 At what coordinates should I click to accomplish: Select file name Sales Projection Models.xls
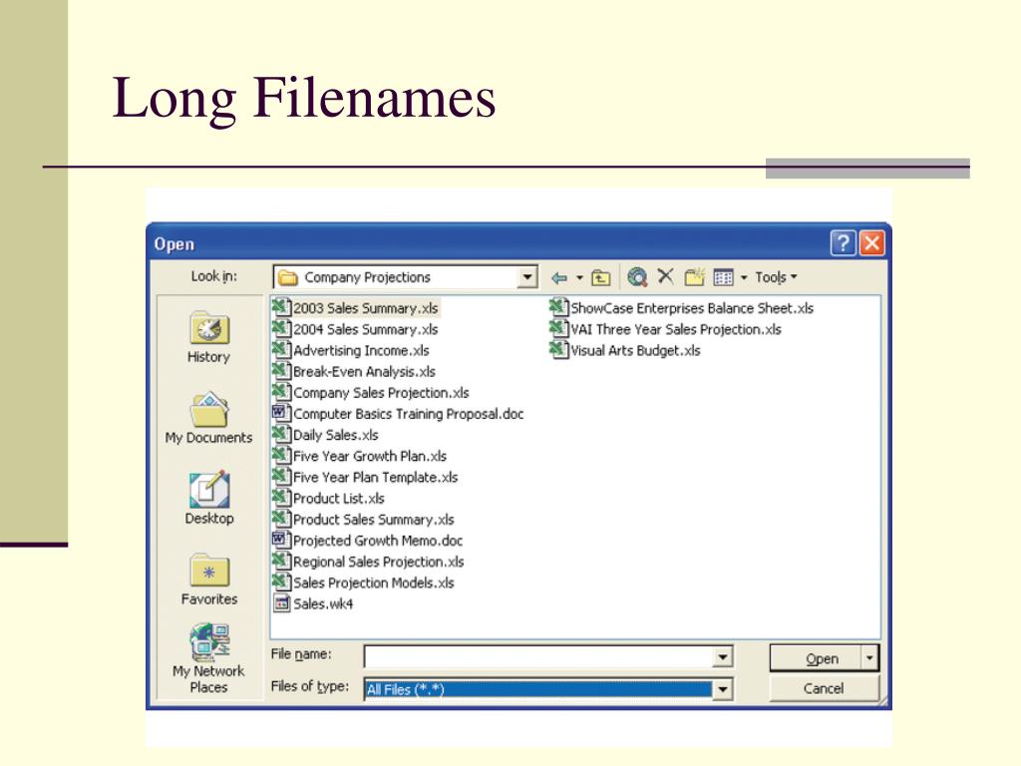(373, 582)
